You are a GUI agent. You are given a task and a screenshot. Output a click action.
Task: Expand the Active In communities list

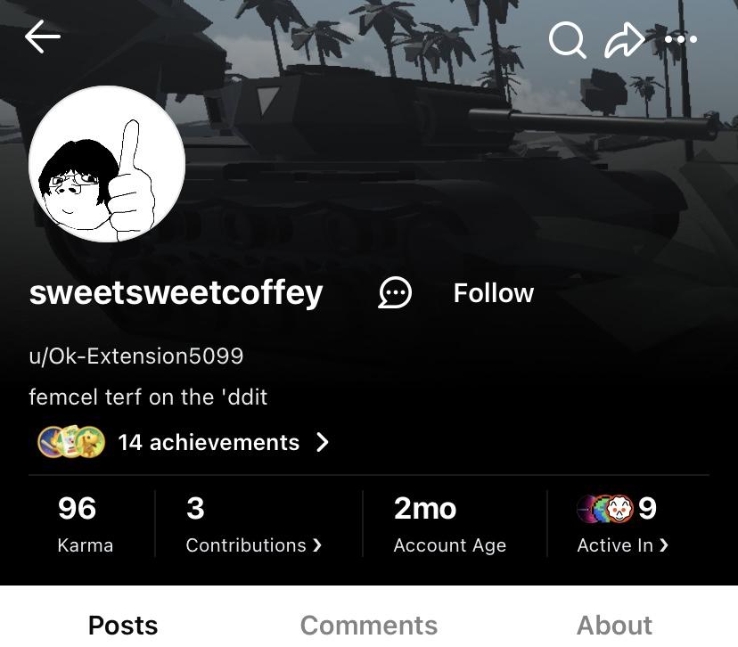623,545
